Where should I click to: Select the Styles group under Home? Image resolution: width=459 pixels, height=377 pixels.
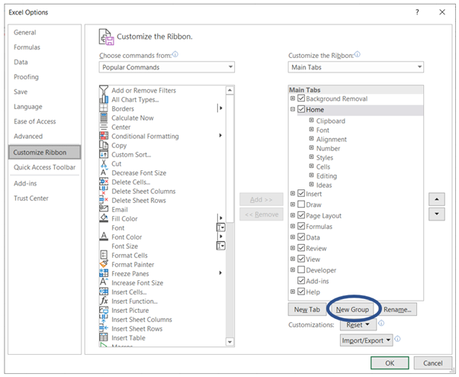[325, 158]
